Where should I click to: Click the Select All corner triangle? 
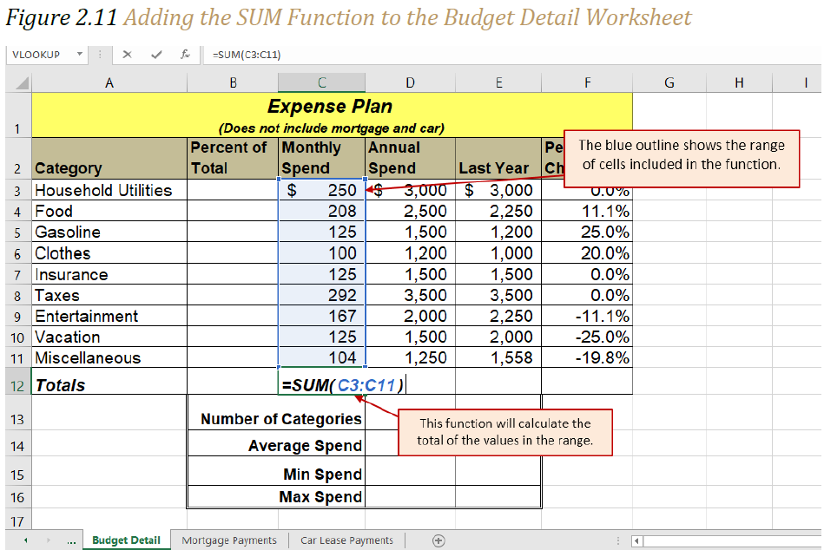click(x=20, y=83)
